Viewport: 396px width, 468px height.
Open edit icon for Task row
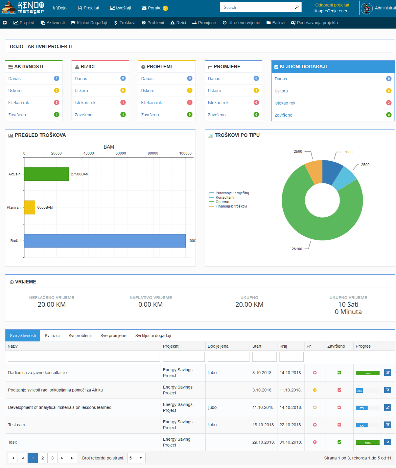coord(387,442)
